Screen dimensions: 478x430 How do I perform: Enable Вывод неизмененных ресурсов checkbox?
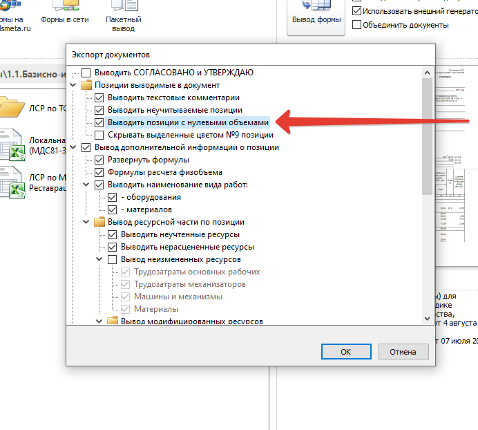click(x=112, y=259)
